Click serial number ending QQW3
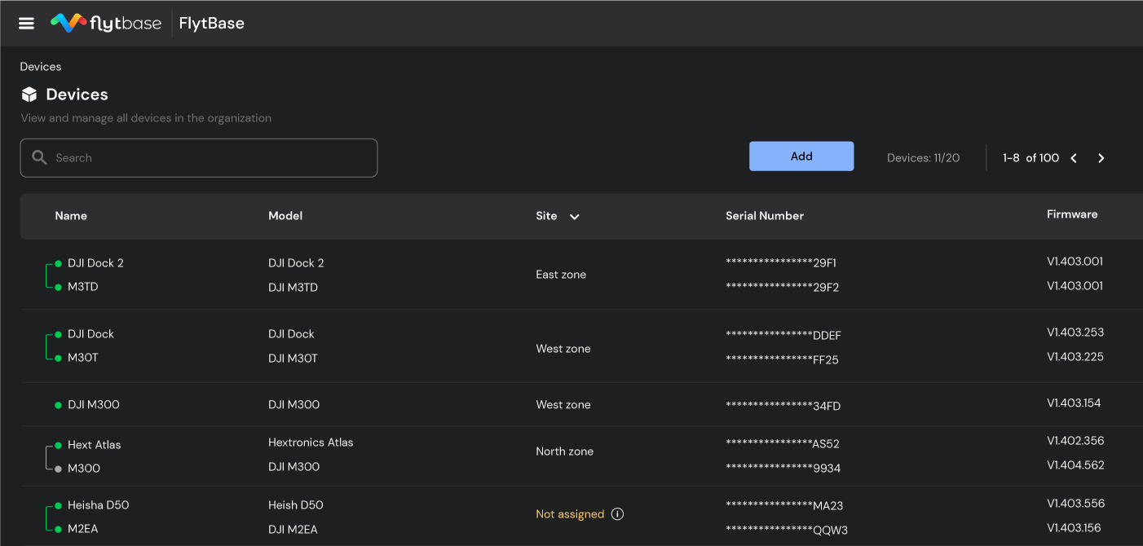 pyautogui.click(x=787, y=531)
